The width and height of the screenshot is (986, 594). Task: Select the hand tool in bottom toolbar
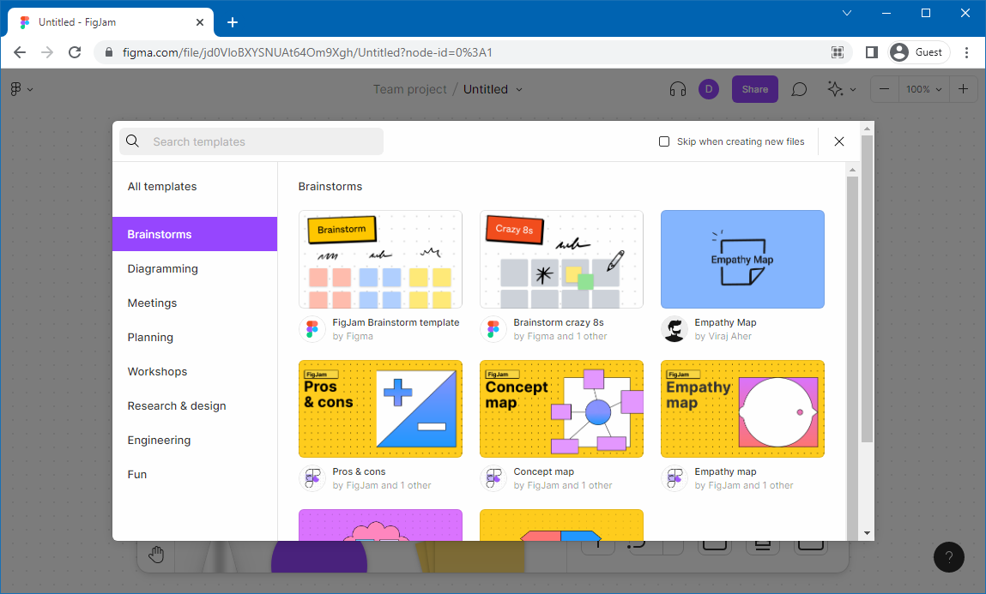(156, 555)
